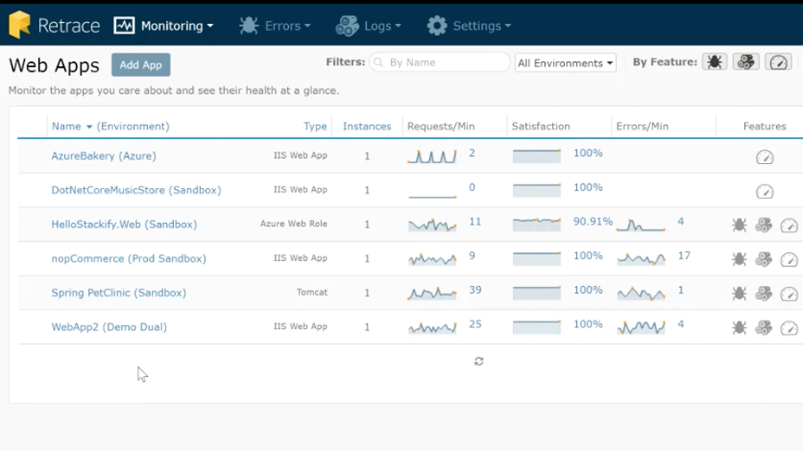Screen dimensions: 803x451
Task: Open the All Environments dropdown
Action: [565, 63]
